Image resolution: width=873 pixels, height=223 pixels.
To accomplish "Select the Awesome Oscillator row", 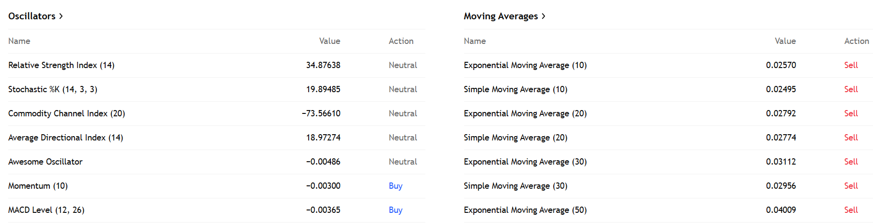I will point(46,162).
